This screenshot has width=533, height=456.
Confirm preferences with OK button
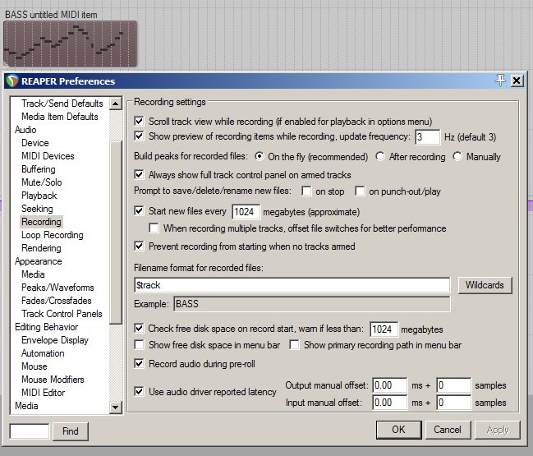click(399, 430)
